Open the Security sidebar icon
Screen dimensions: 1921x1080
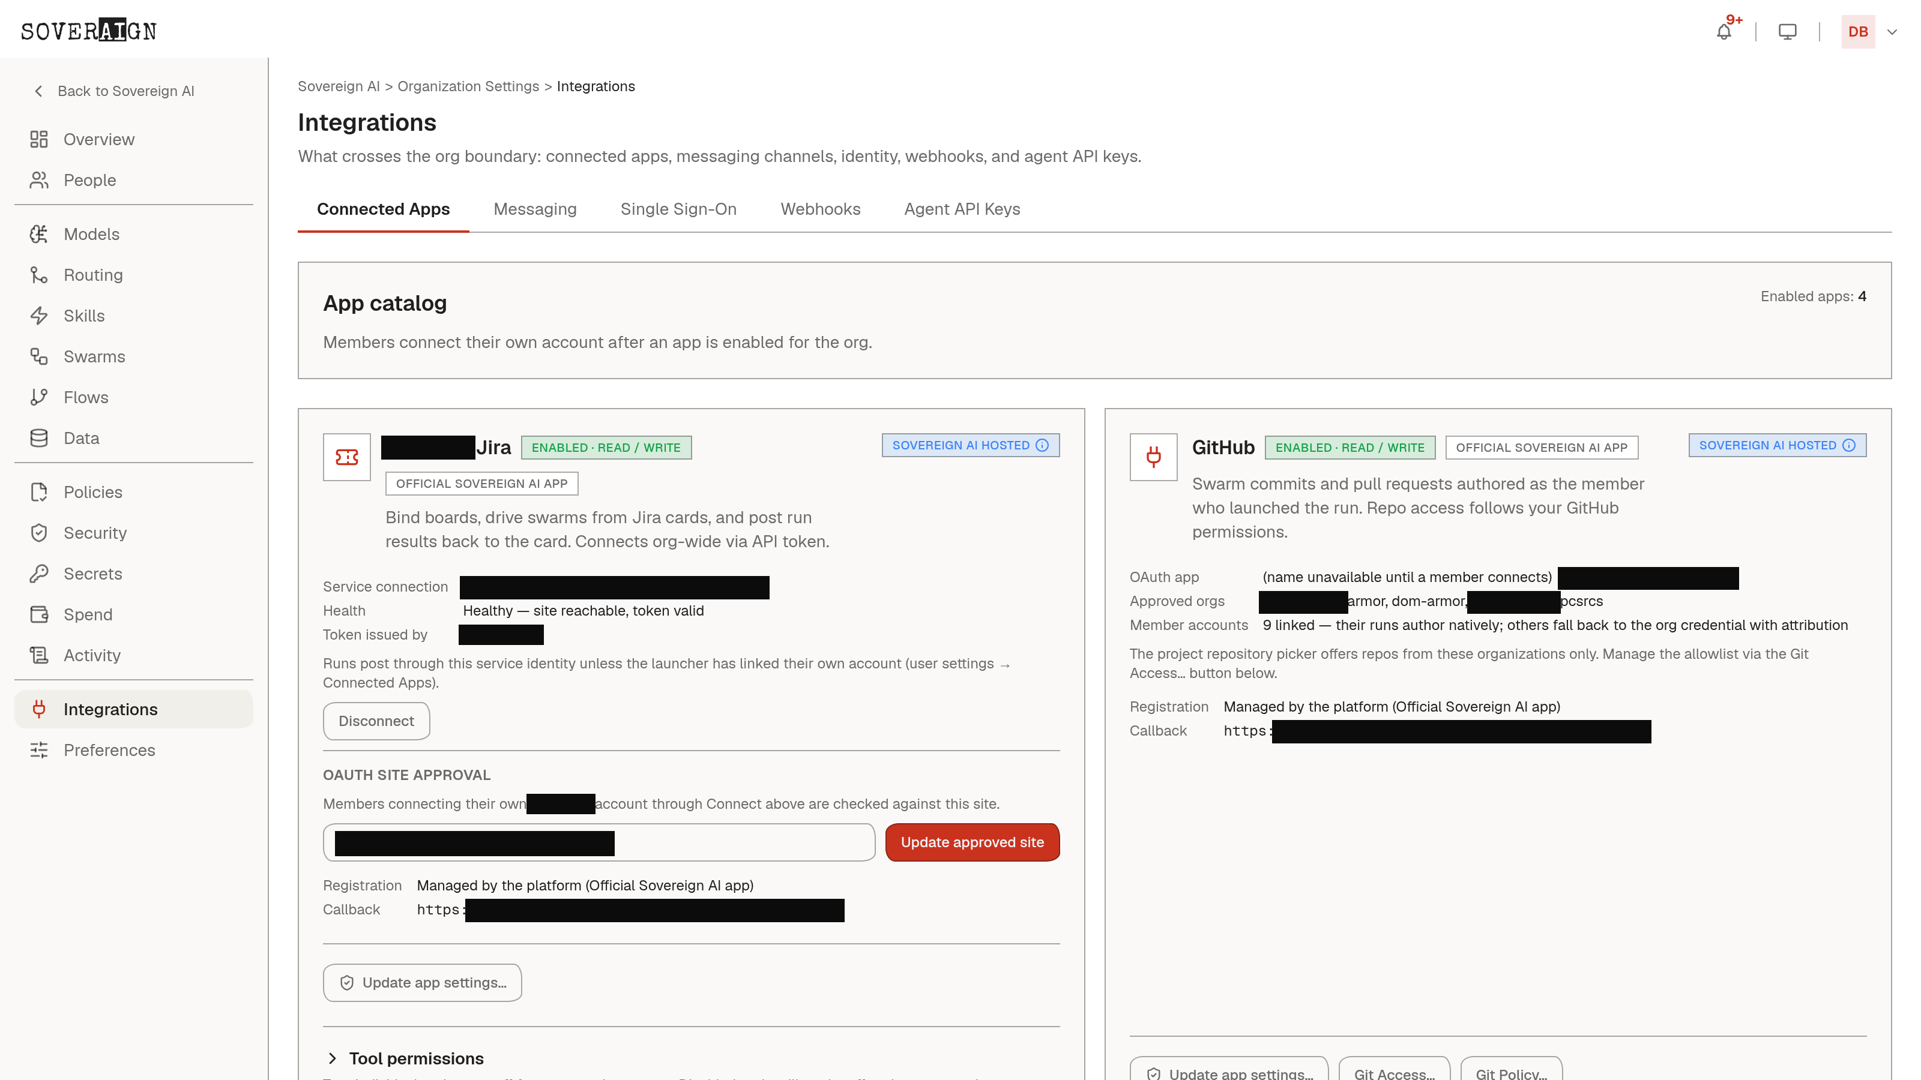(x=39, y=533)
